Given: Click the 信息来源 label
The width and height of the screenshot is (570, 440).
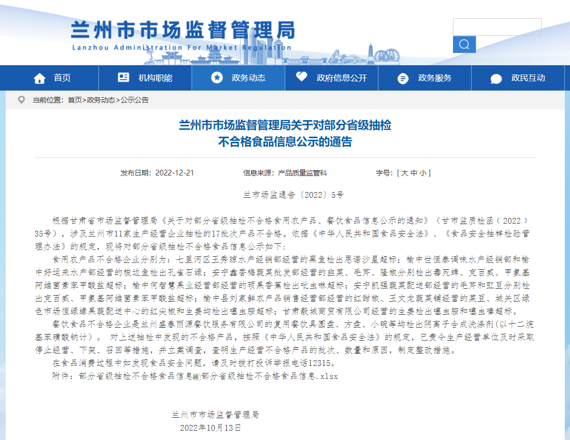Looking at the screenshot, I should point(258,173).
